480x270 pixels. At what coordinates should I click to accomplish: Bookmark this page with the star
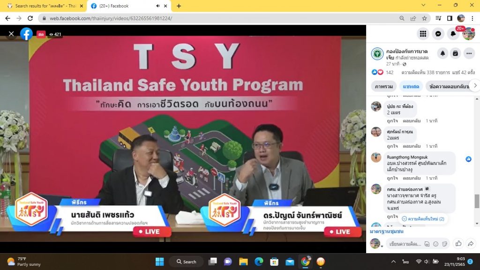click(x=424, y=18)
